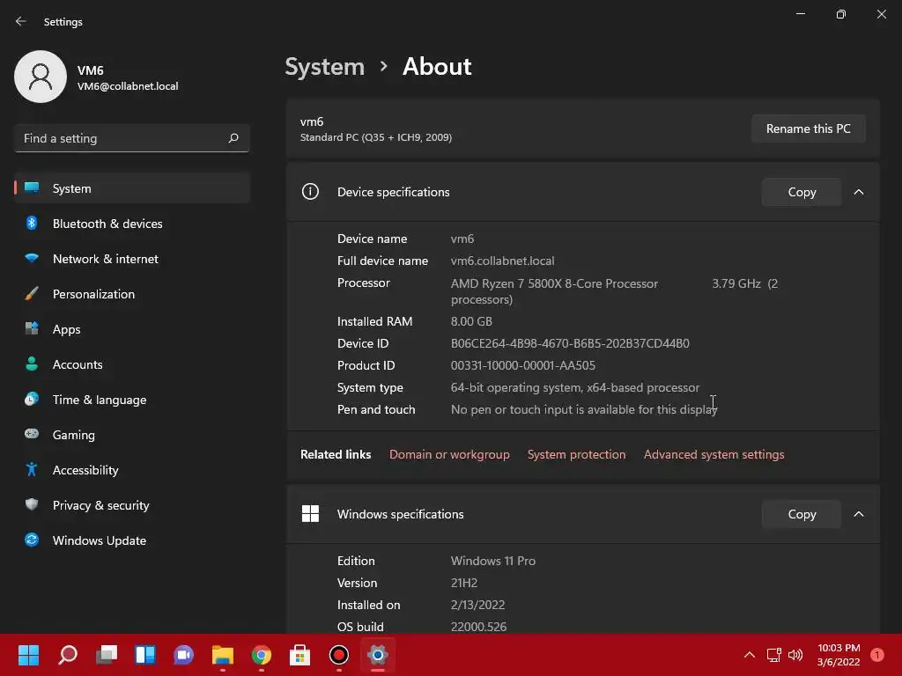Click the Installed on date 2/13/2022
The height and width of the screenshot is (676, 902).
(477, 605)
